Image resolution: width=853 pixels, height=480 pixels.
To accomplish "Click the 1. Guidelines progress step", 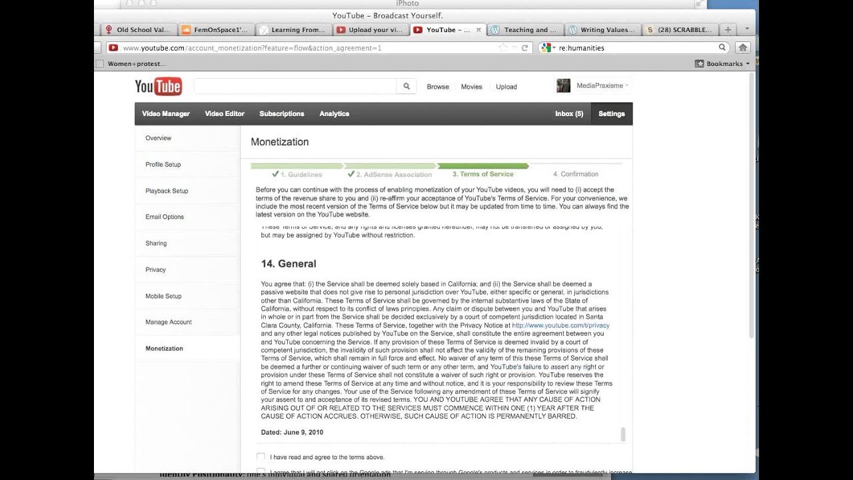I will pyautogui.click(x=297, y=174).
